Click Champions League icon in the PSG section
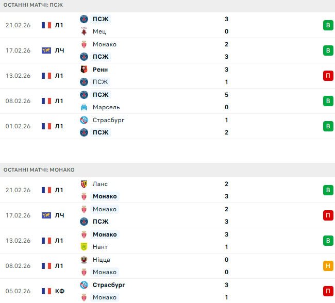Viewport: 335px width, 303px height. point(46,50)
